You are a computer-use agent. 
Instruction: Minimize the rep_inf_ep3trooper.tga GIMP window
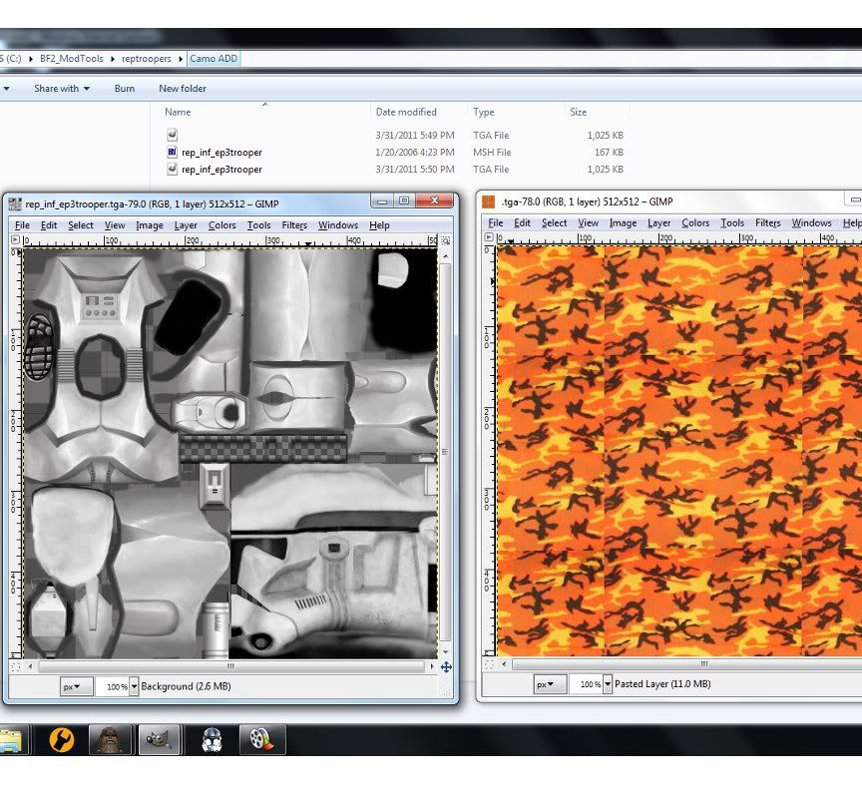tap(383, 200)
